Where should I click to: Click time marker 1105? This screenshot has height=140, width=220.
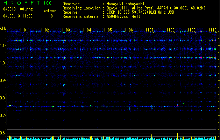[108, 30]
